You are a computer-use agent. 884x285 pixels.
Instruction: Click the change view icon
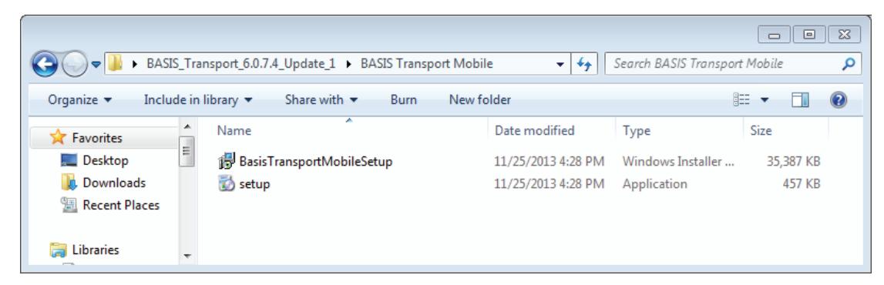(x=740, y=100)
